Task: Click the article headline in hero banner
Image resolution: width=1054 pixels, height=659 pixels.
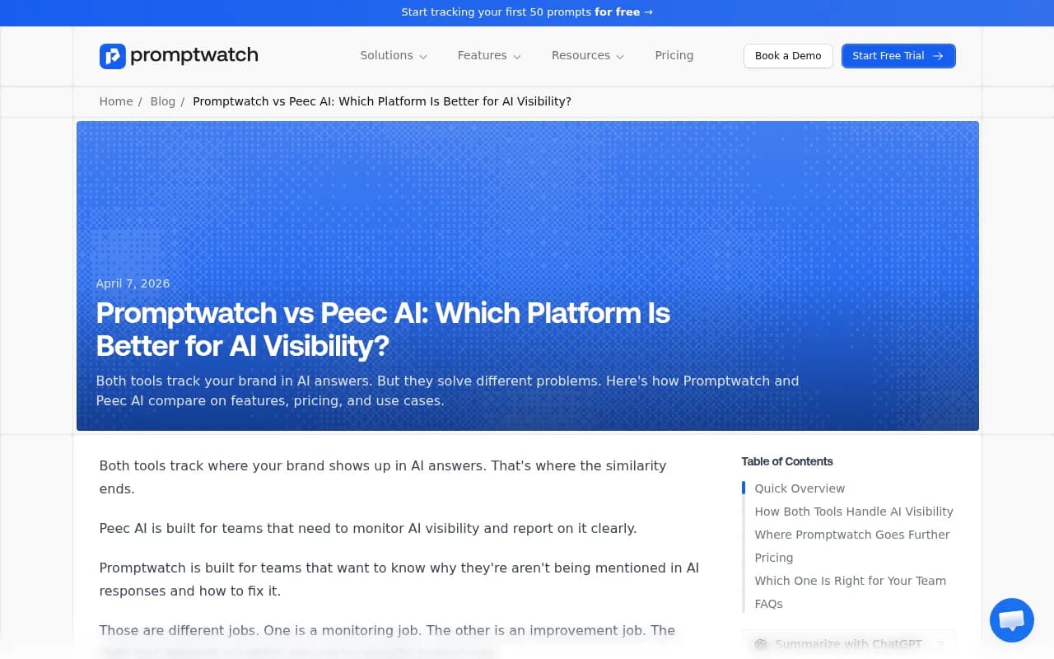Action: [x=383, y=329]
